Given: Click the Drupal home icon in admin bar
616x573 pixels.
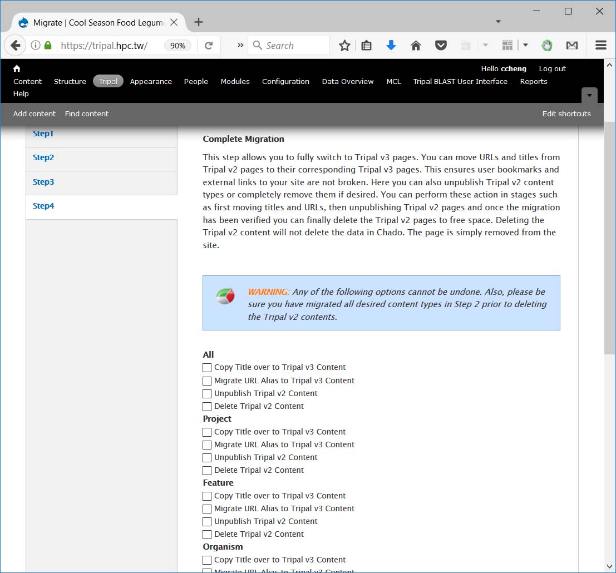Looking at the screenshot, I should pyautogui.click(x=17, y=68).
